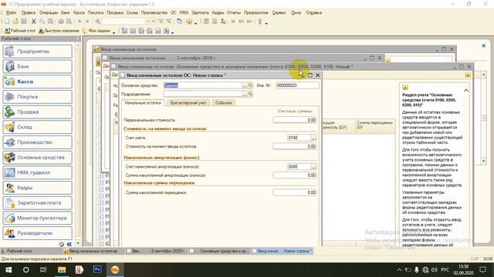
Task: Open Мои задачи from the toolbar
Action: (96, 31)
